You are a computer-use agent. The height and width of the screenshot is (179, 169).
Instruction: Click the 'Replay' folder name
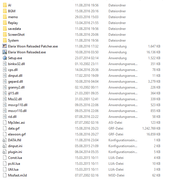click(x=13, y=23)
